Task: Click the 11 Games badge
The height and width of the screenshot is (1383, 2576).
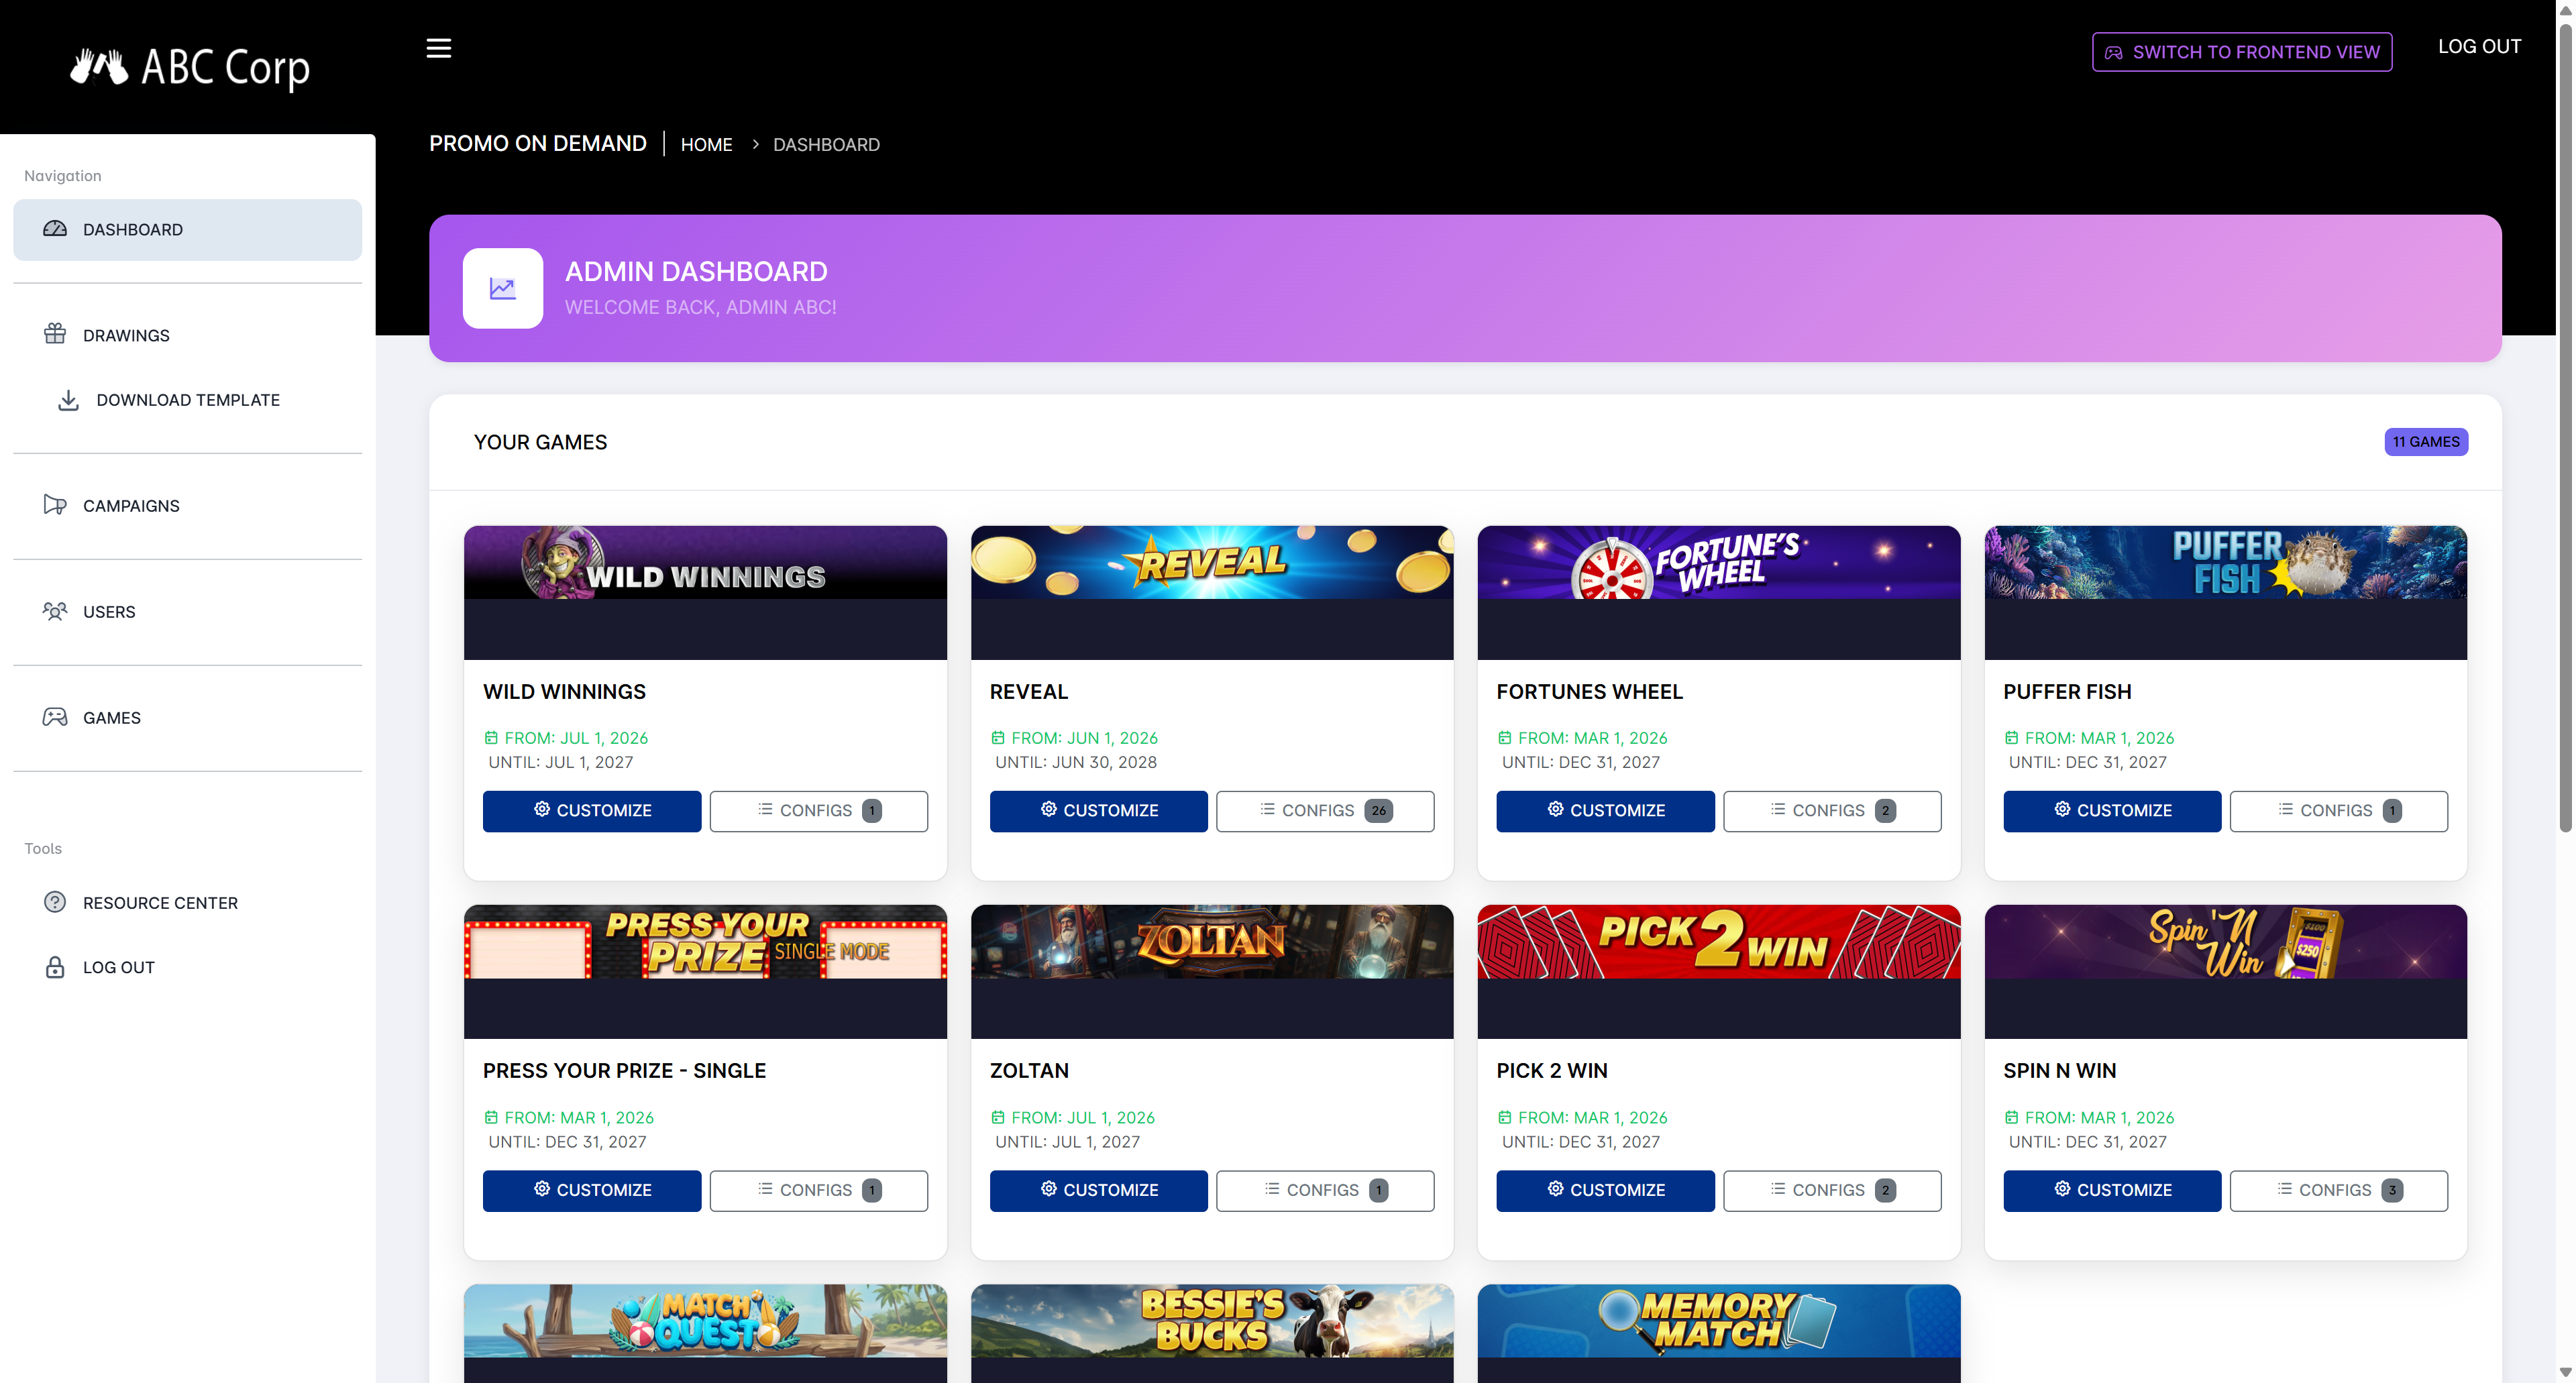Action: point(2426,442)
